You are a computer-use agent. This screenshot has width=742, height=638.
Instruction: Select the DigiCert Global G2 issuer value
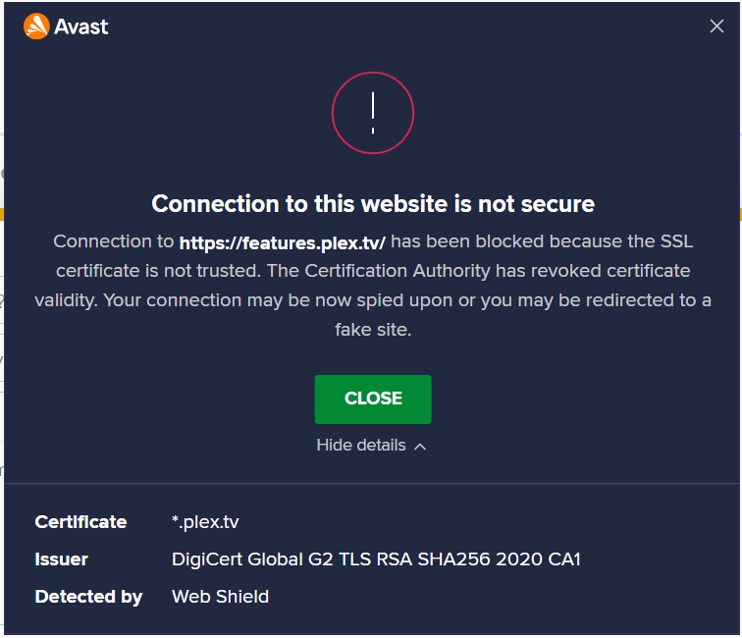click(376, 559)
